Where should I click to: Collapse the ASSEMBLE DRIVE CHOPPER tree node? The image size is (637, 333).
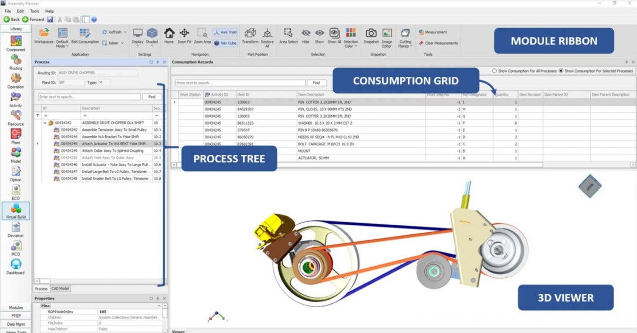click(44, 121)
